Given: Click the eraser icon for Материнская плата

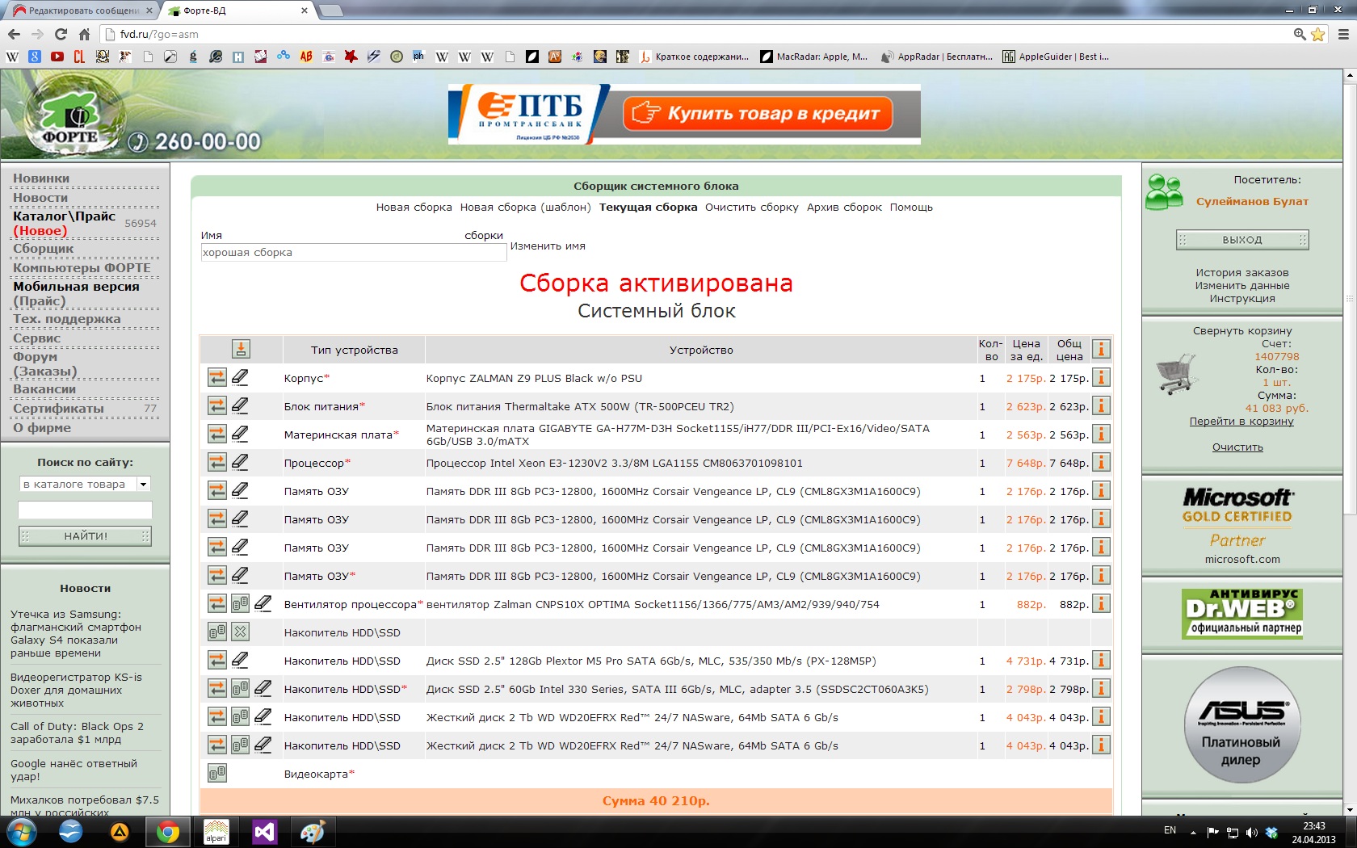Looking at the screenshot, I should (x=240, y=434).
